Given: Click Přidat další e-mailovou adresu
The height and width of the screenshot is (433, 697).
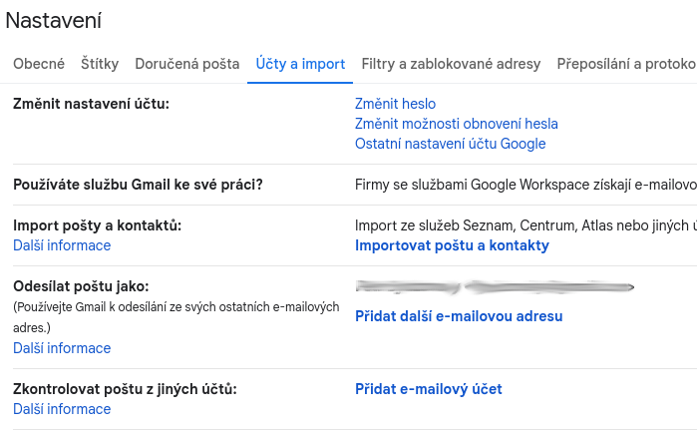Looking at the screenshot, I should coord(459,316).
